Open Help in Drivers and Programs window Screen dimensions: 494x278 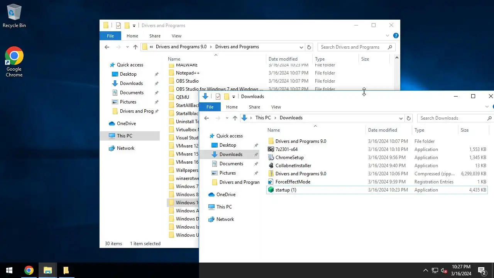(396, 36)
